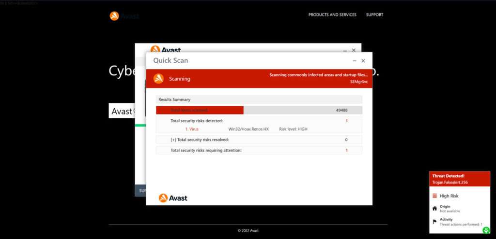
Task: Click the Threat Detected! popup header
Action: [x=460, y=179]
